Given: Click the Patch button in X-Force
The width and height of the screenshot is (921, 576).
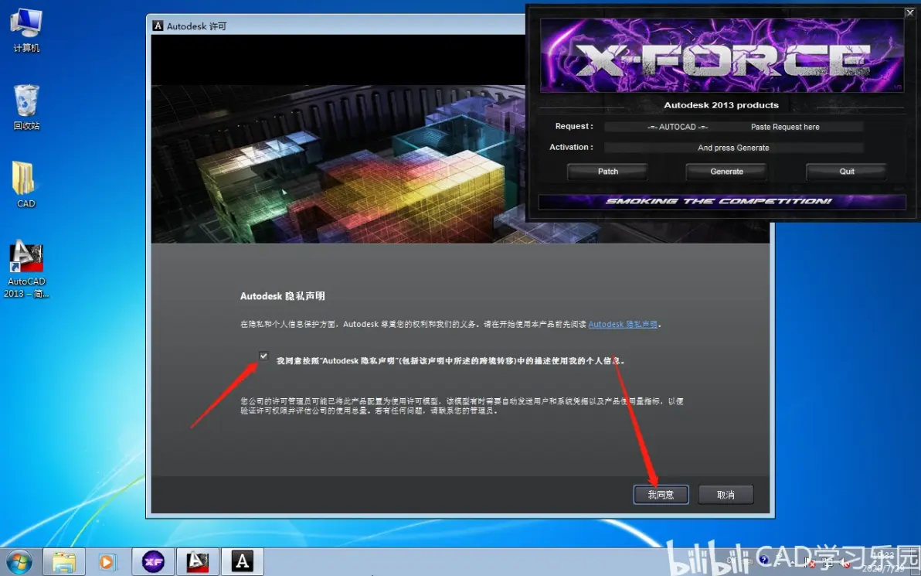Looking at the screenshot, I should click(x=607, y=172).
